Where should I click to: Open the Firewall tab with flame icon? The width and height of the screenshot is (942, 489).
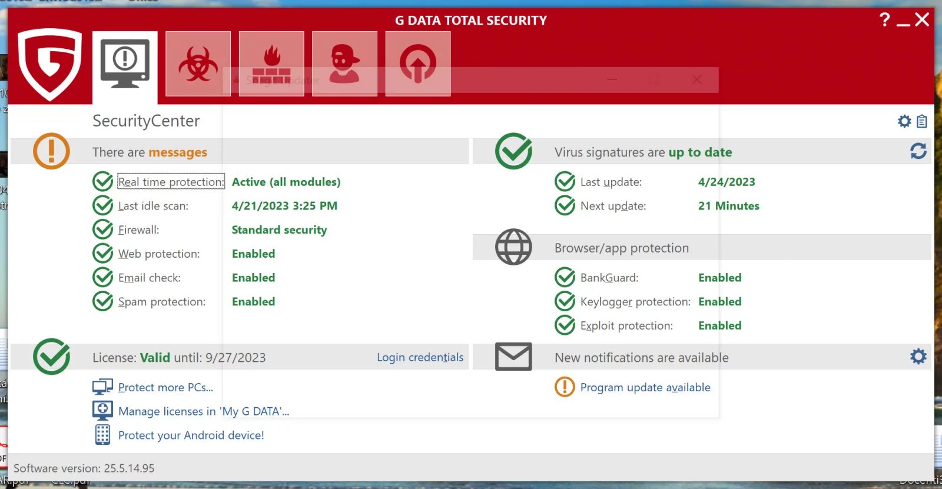271,64
